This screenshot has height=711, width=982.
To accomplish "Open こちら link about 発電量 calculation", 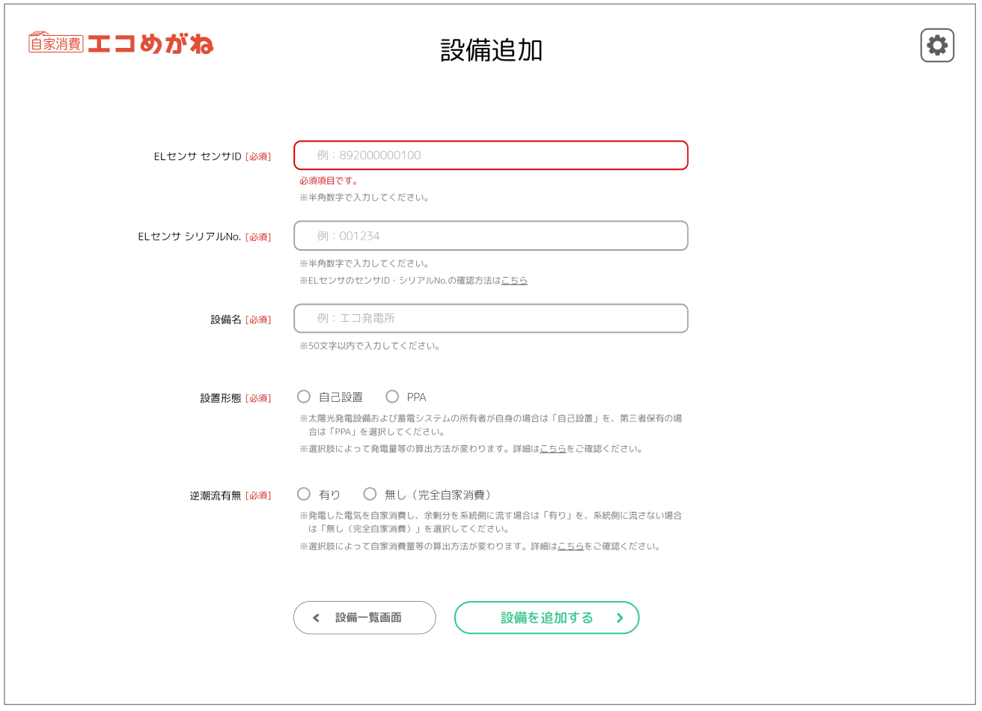I will tap(553, 449).
